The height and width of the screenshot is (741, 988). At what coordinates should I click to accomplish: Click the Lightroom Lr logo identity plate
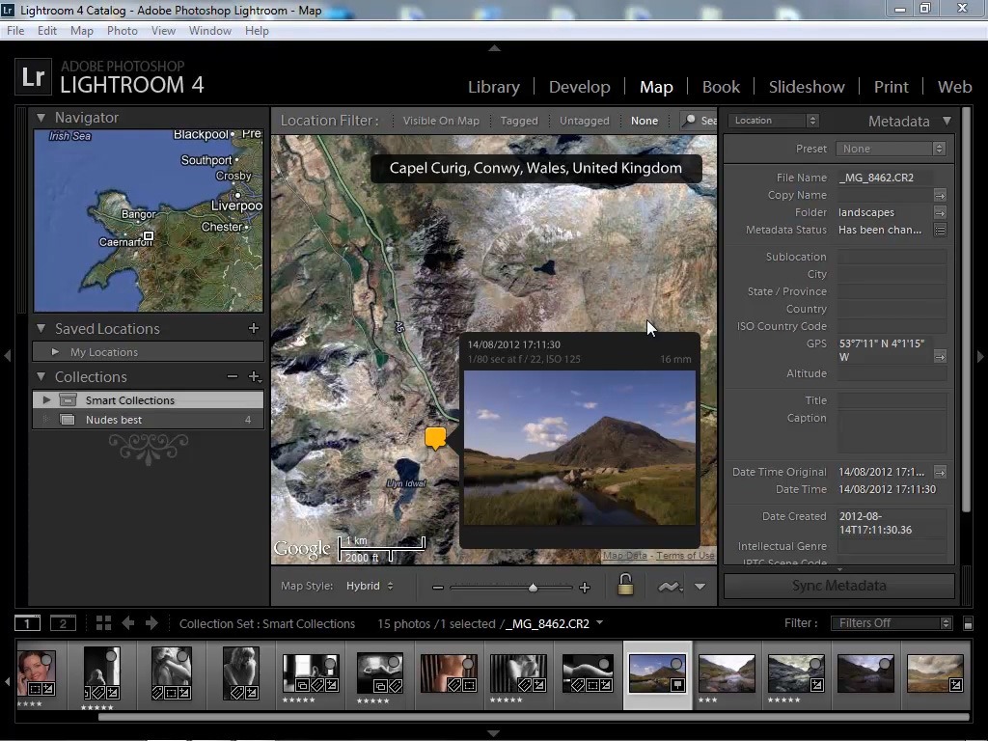click(32, 77)
